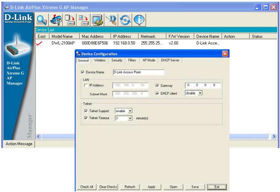
Task: Open the monitor with gear system settings icon
Action: click(x=97, y=20)
